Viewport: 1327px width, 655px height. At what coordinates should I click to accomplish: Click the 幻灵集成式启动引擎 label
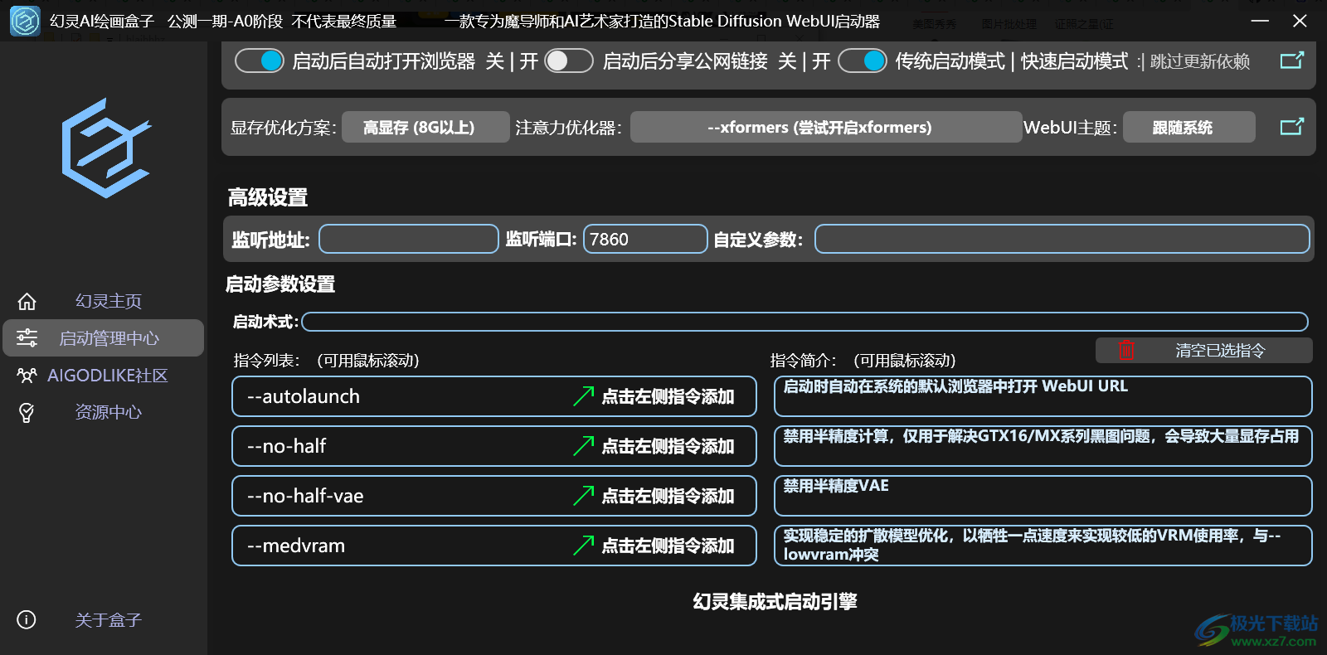pos(775,601)
